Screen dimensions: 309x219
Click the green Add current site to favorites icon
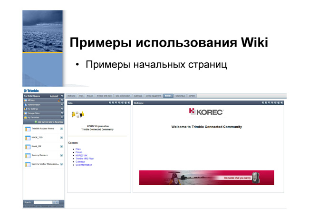coord(36,122)
